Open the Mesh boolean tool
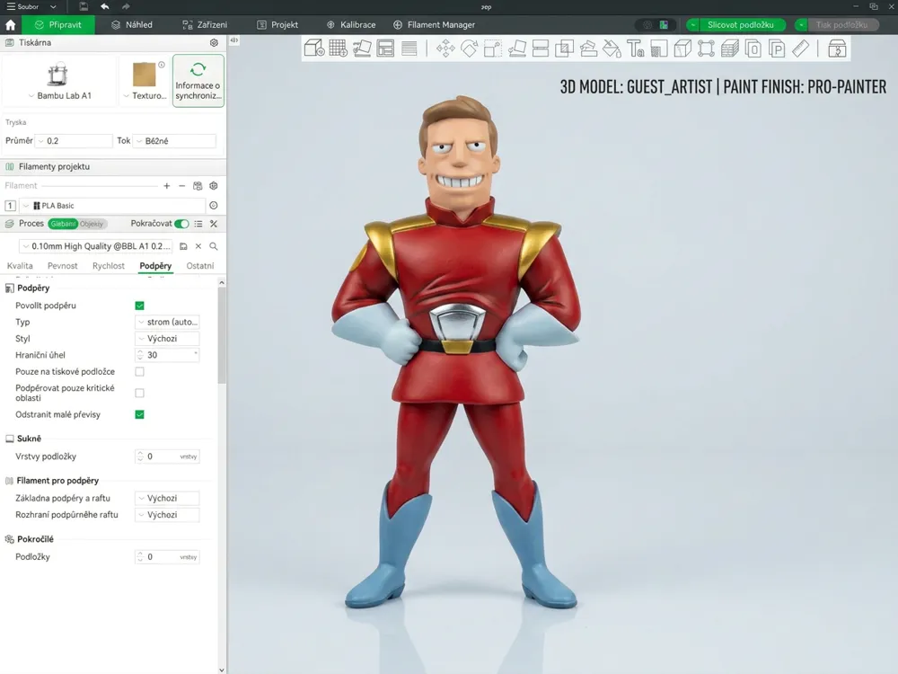The image size is (898, 674). coord(564,49)
